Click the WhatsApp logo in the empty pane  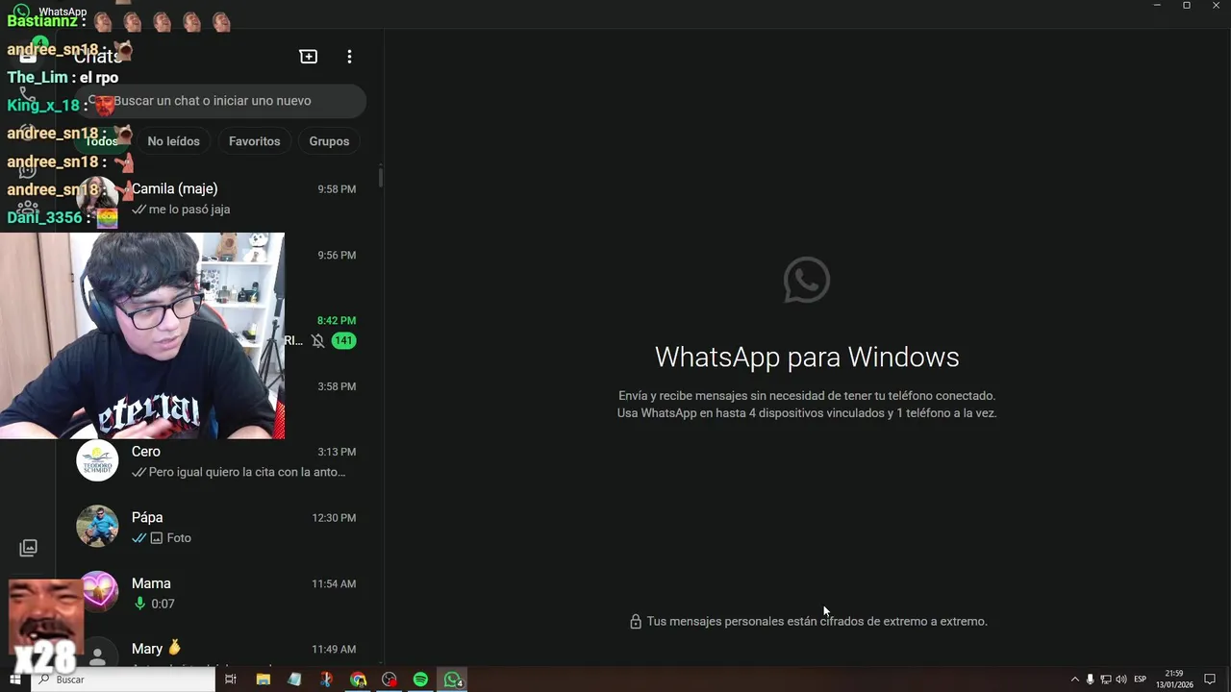807,280
